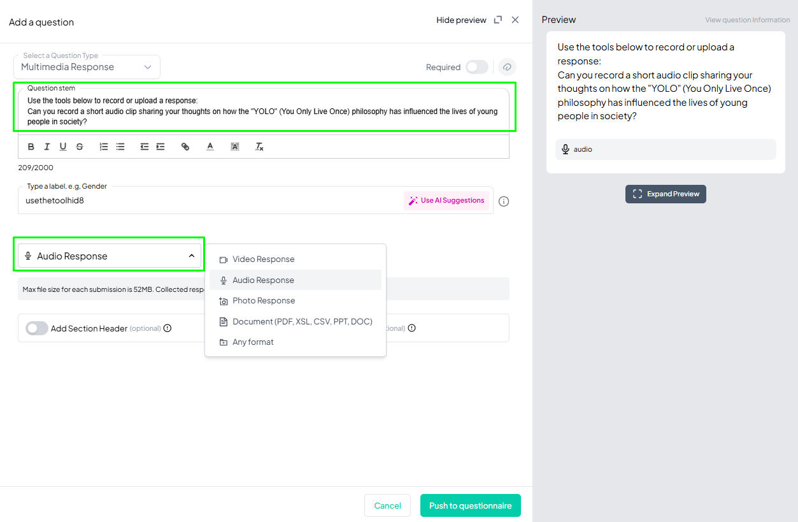Choose Document (PDF, XSL, CSV, PPT, DOC) option

[x=296, y=321]
